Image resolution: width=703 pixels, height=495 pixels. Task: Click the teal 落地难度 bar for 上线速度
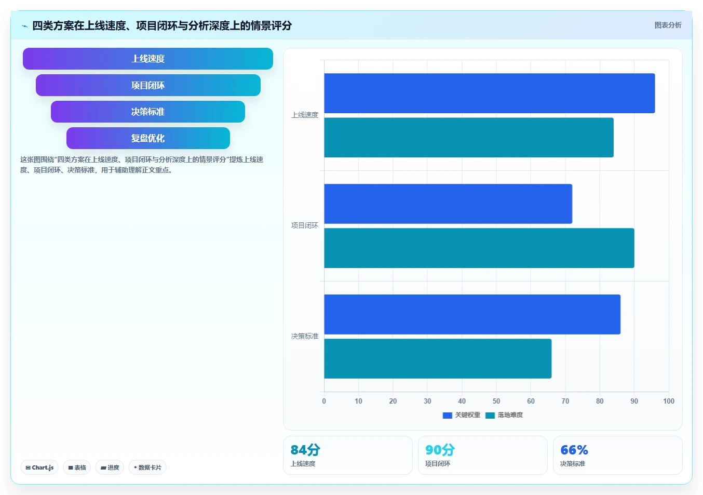point(469,138)
